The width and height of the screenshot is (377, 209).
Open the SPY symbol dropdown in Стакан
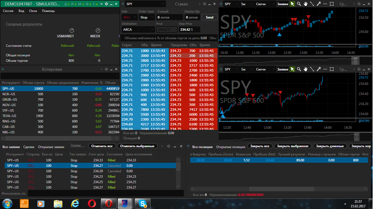(x=145, y=4)
